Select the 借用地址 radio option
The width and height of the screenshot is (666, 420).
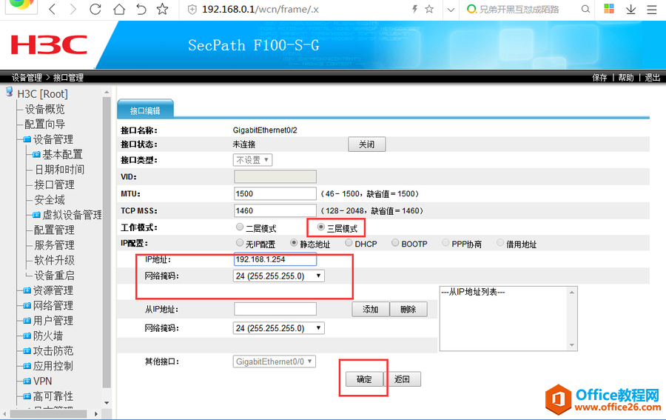[x=500, y=243]
